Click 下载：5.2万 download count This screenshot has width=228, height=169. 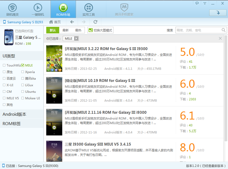click(x=188, y=131)
